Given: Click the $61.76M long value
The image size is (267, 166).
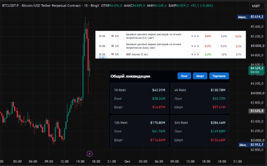Looking at the screenshot, I should [x=159, y=131].
